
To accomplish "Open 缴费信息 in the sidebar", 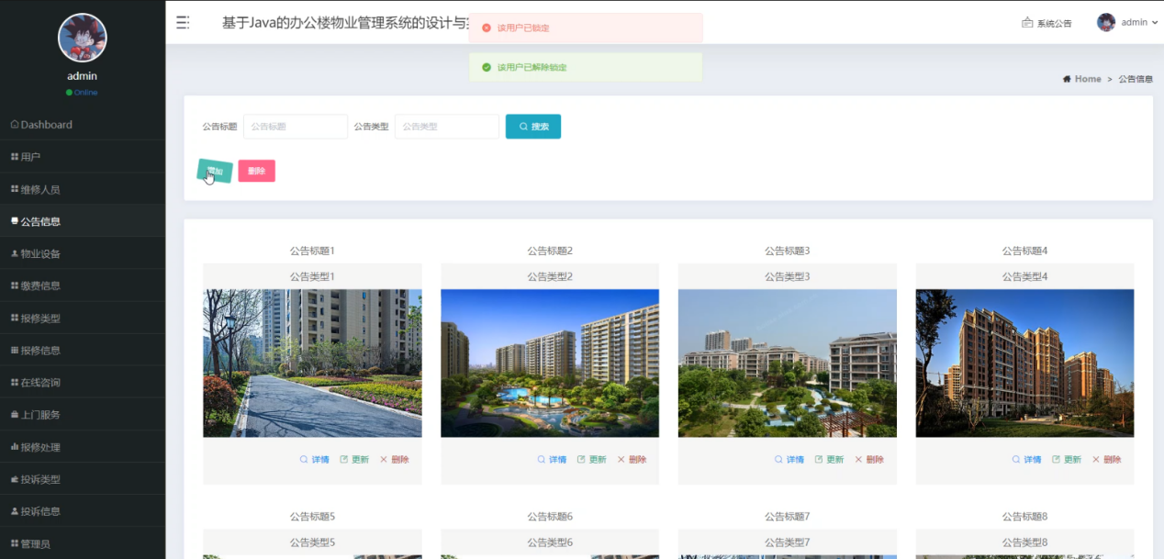I will 83,285.
